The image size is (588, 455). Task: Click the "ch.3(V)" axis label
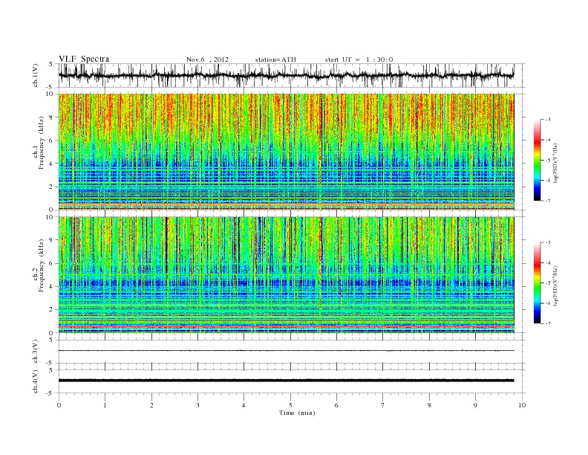pyautogui.click(x=36, y=352)
